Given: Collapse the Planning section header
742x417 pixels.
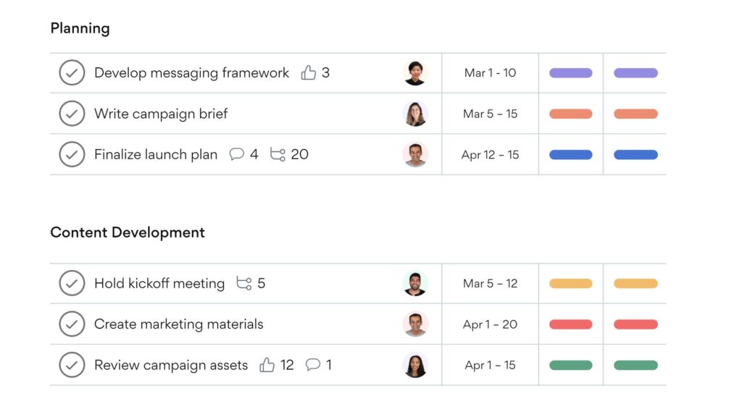Looking at the screenshot, I should pyautogui.click(x=80, y=29).
